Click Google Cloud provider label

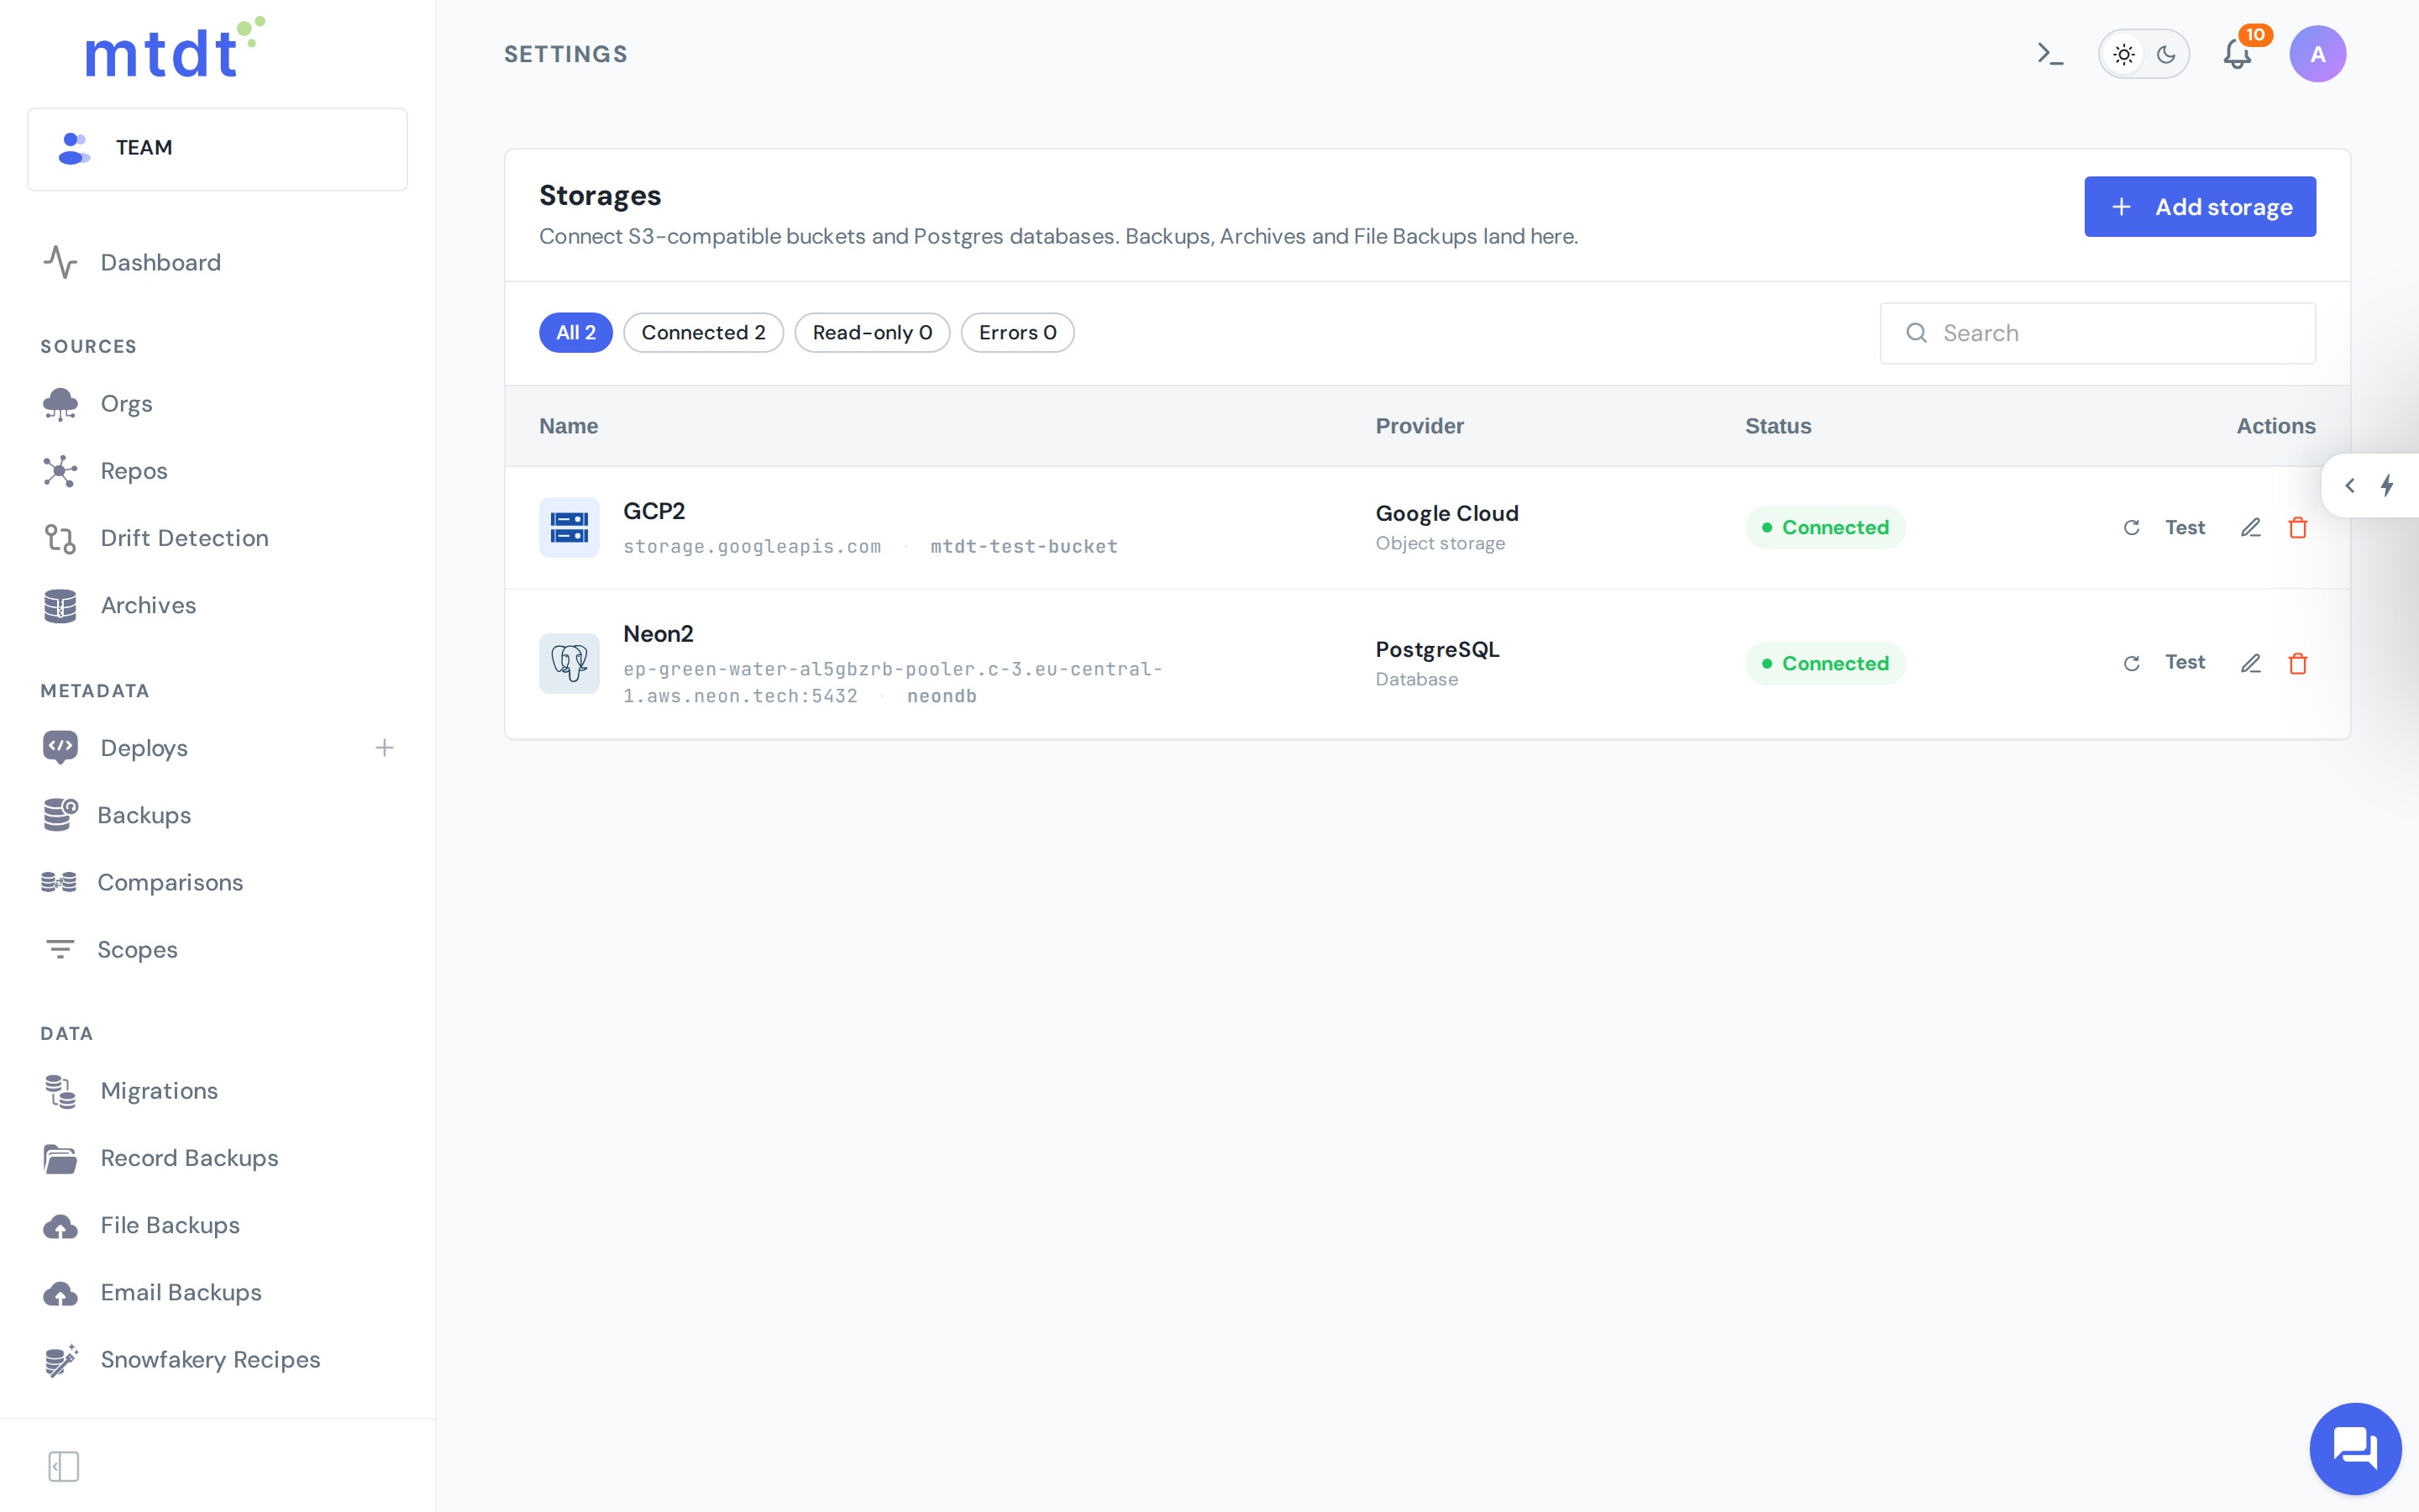pos(1447,514)
